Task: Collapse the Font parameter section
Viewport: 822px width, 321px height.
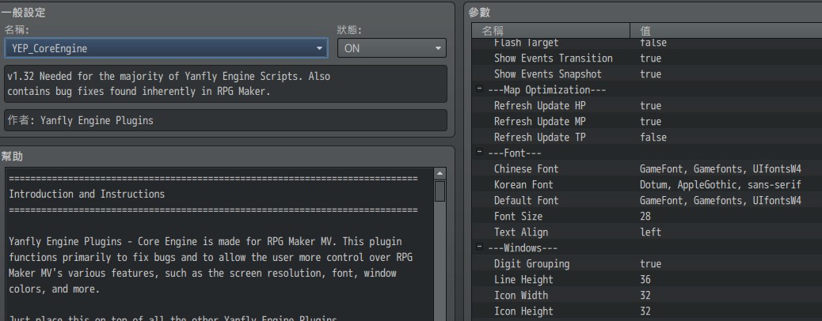Action: (x=479, y=153)
